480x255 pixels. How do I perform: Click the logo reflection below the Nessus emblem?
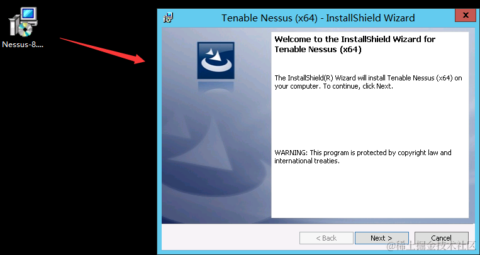point(216,87)
